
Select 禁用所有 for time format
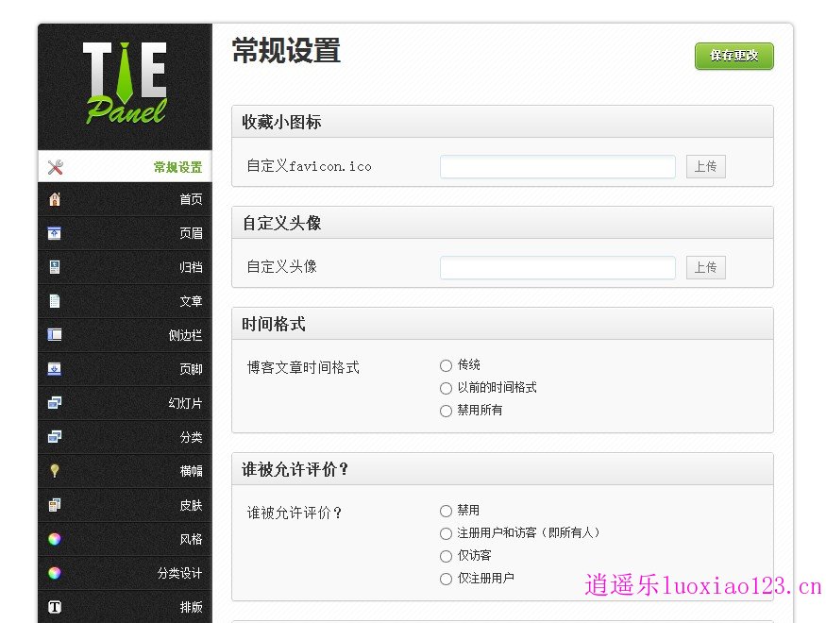(x=446, y=411)
